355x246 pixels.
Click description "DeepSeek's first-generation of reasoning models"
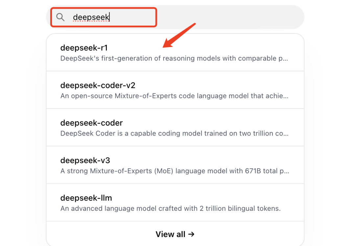coord(174,59)
